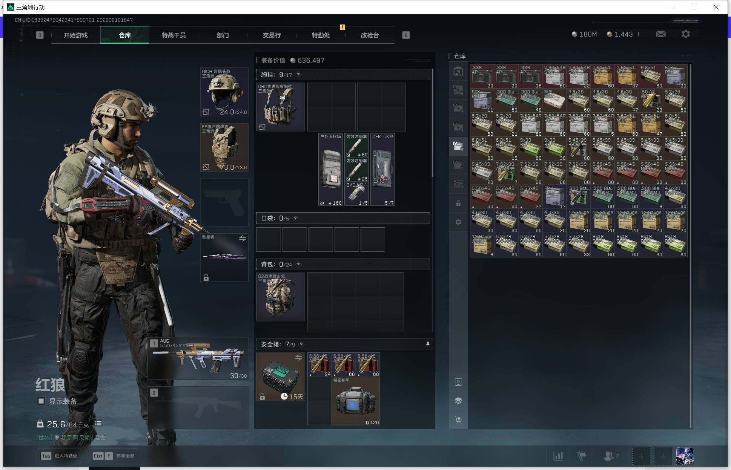Click the flag icon in bottom bar

(x=582, y=456)
